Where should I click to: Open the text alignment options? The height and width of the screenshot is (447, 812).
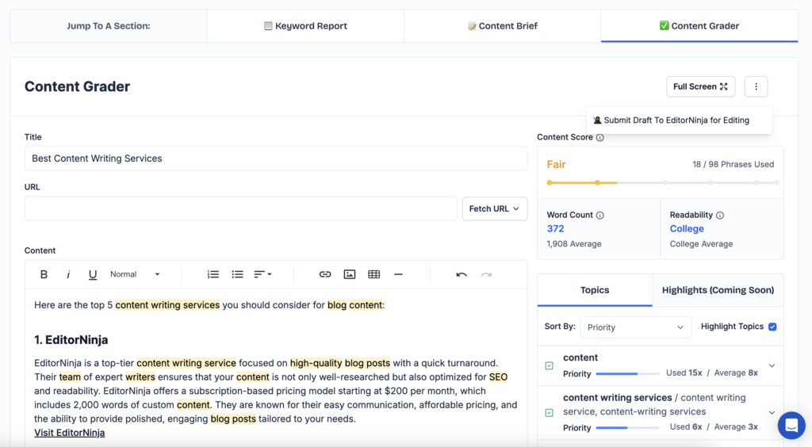point(262,274)
